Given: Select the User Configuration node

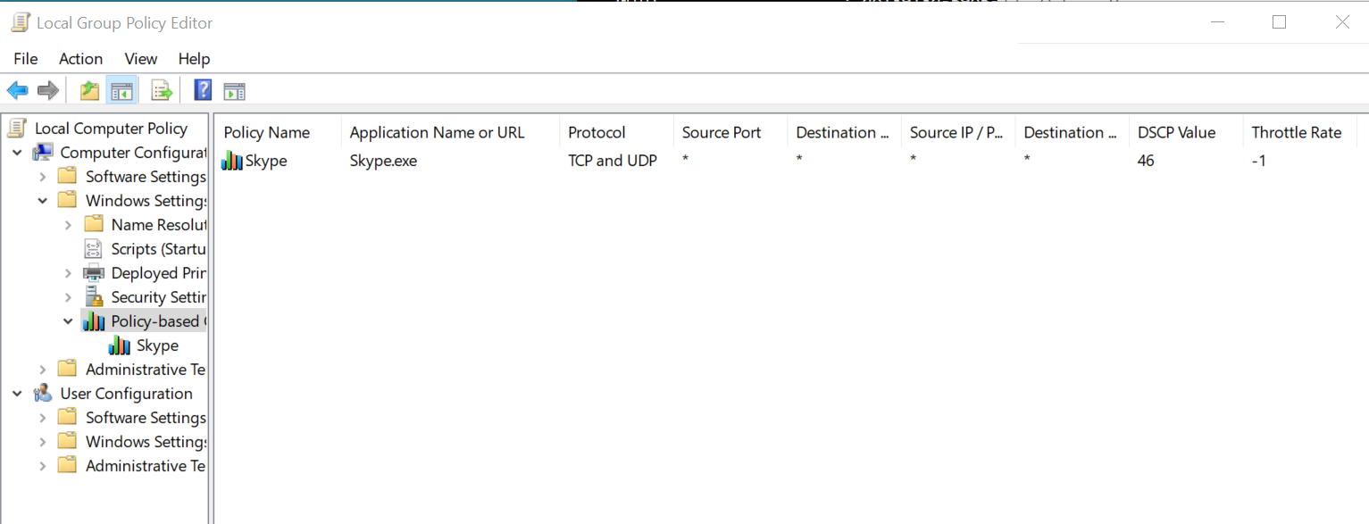Looking at the screenshot, I should point(126,394).
